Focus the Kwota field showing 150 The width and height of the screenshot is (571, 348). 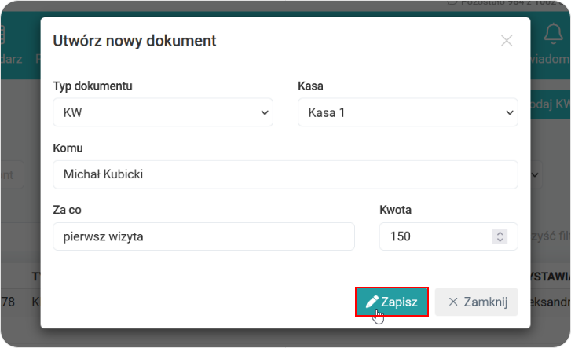click(x=448, y=236)
